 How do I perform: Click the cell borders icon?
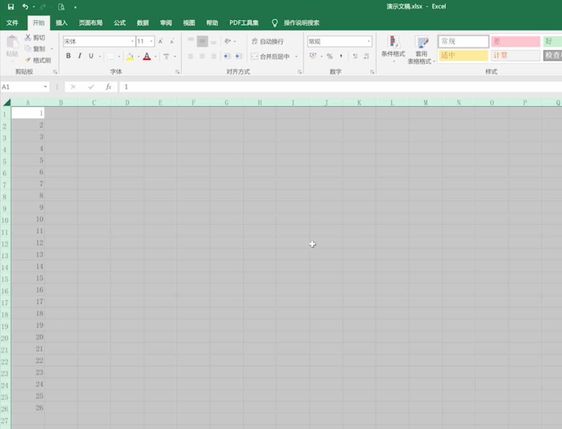tap(111, 56)
